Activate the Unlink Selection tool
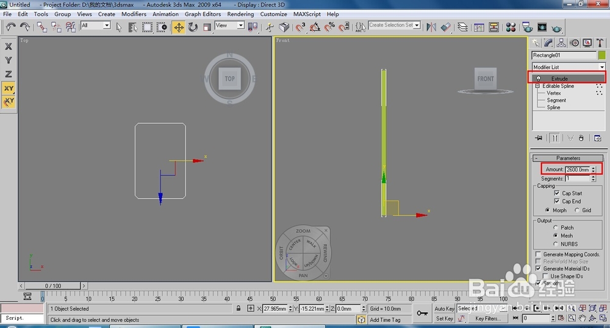This screenshot has height=328, width=610. pyautogui.click(x=56, y=27)
